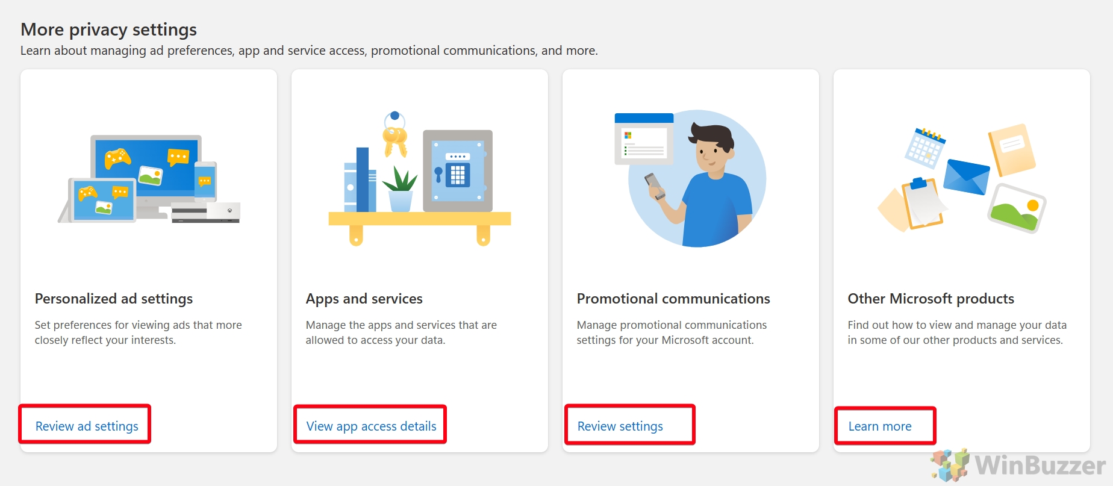This screenshot has height=486, width=1113.
Task: Click the landscape photo icon in the products illustration
Action: pos(1017,208)
